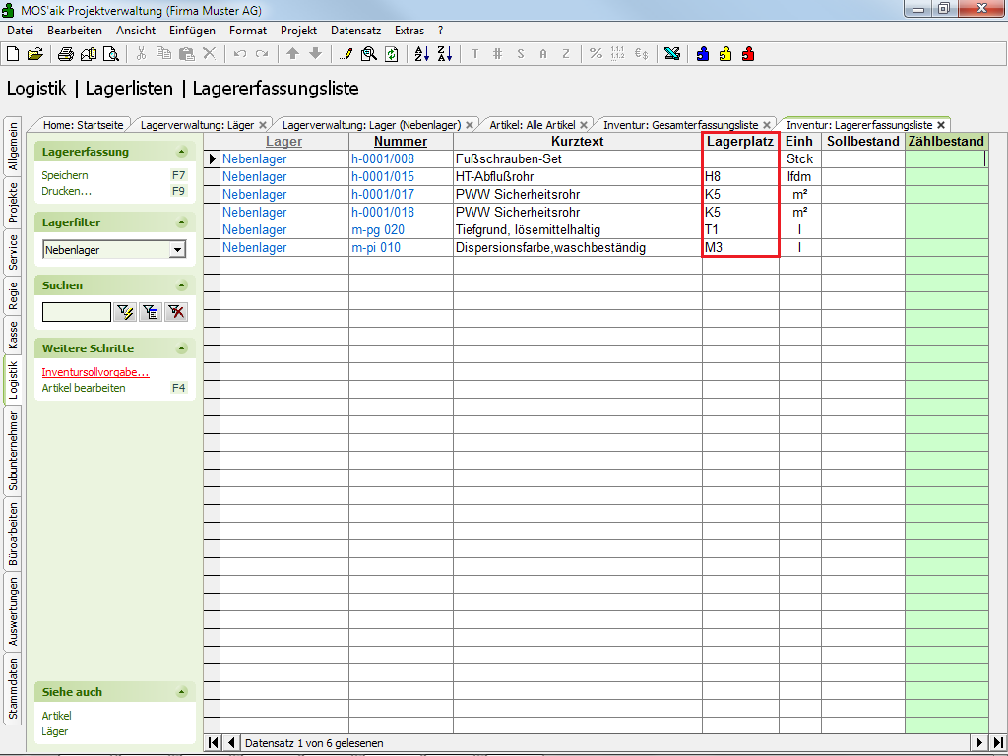Screen dimensions: 1008x756
Task: Open the Stammdaten side tab
Action: tap(13, 688)
